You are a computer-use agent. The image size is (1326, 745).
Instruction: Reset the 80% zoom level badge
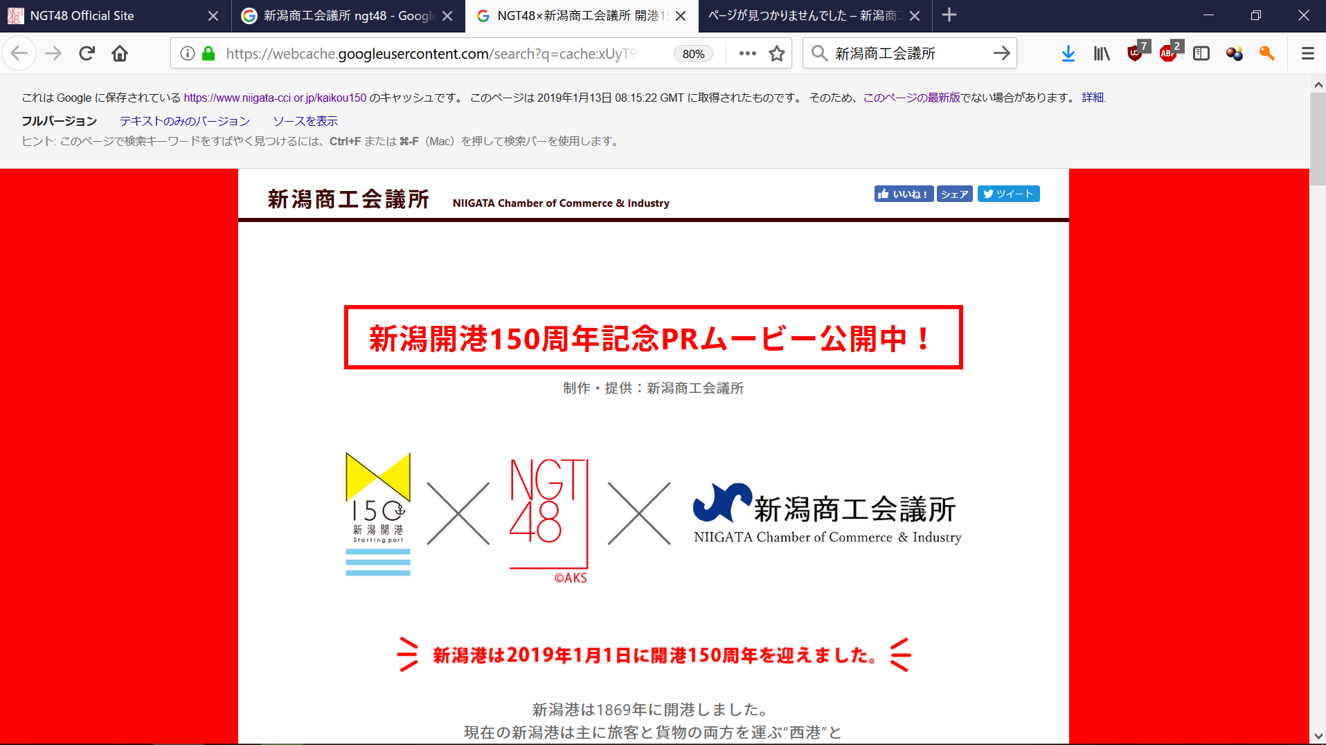point(693,54)
